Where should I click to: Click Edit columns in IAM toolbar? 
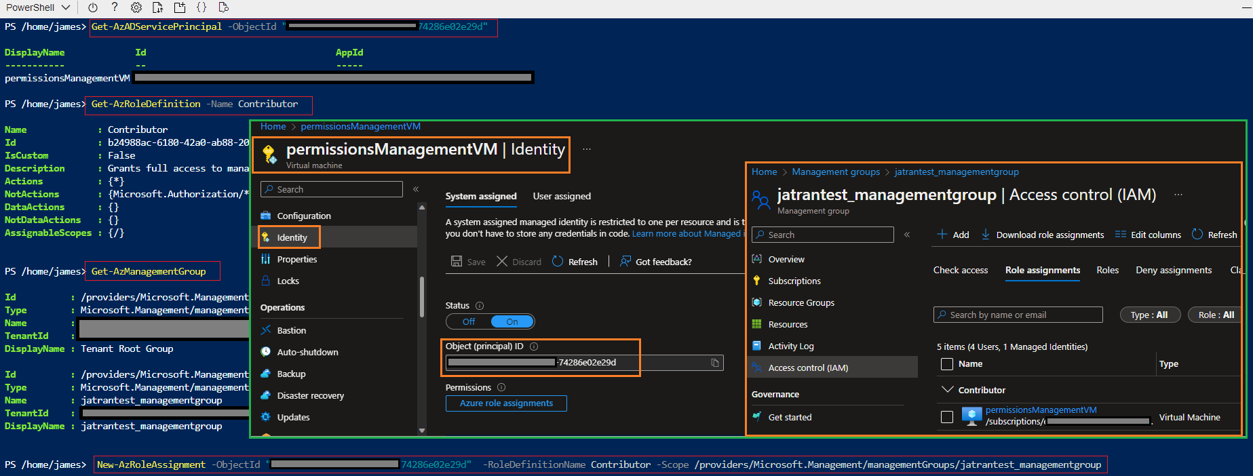[x=1148, y=235]
